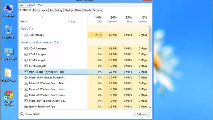
Task: Click the Microsoft Windows Search Protocol icon
Action: pyautogui.click(x=26, y=95)
